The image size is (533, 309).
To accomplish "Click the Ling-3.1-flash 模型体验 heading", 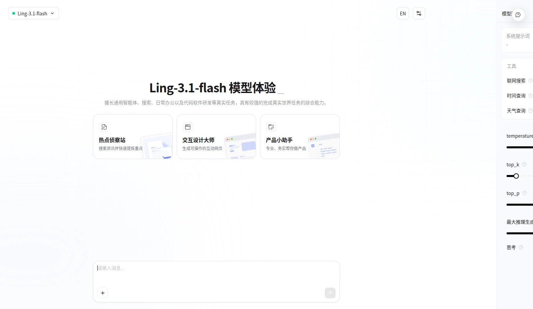I will [213, 88].
